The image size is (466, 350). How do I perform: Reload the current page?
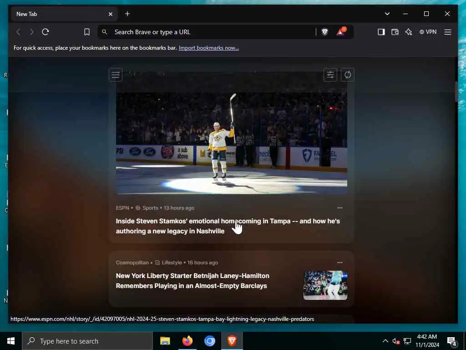(46, 32)
